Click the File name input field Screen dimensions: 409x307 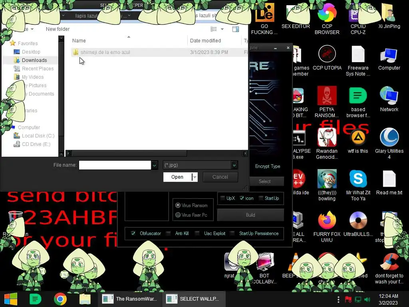tap(115, 165)
